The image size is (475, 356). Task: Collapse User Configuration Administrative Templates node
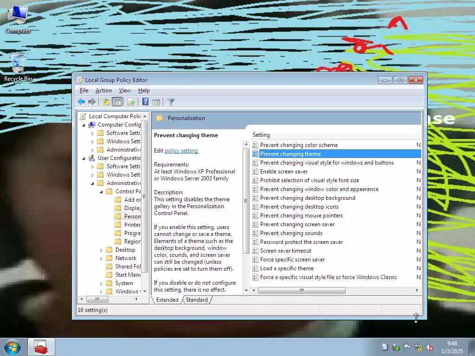click(x=92, y=184)
